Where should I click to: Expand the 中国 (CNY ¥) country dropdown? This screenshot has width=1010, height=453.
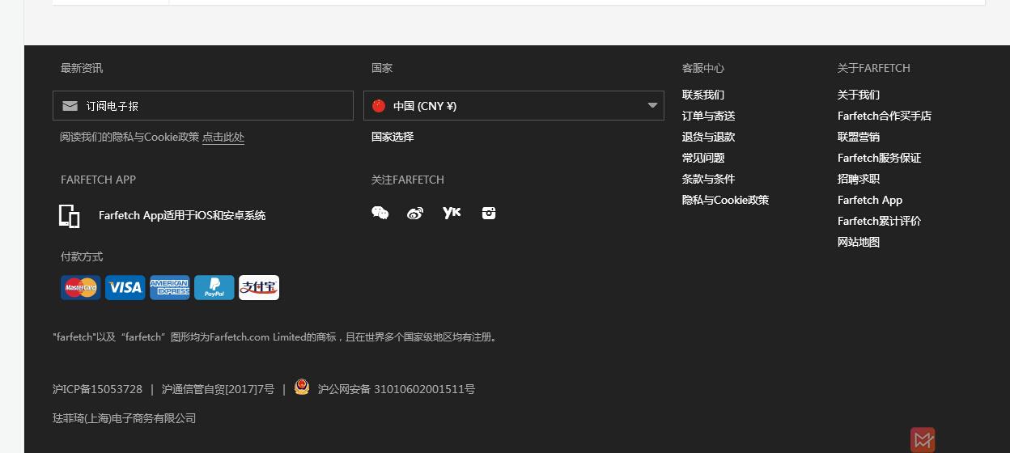[x=514, y=105]
